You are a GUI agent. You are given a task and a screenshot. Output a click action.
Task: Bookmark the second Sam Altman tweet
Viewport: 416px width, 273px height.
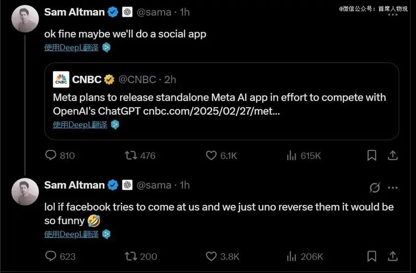(372, 257)
